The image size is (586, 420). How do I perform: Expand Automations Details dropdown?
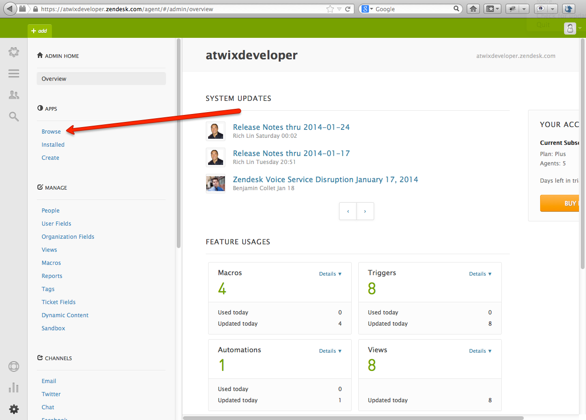point(331,351)
